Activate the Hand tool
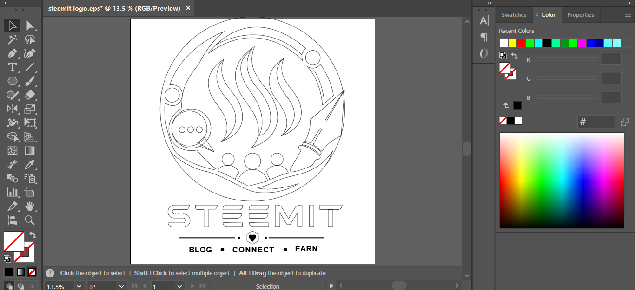Image resolution: width=635 pixels, height=290 pixels. [x=30, y=206]
